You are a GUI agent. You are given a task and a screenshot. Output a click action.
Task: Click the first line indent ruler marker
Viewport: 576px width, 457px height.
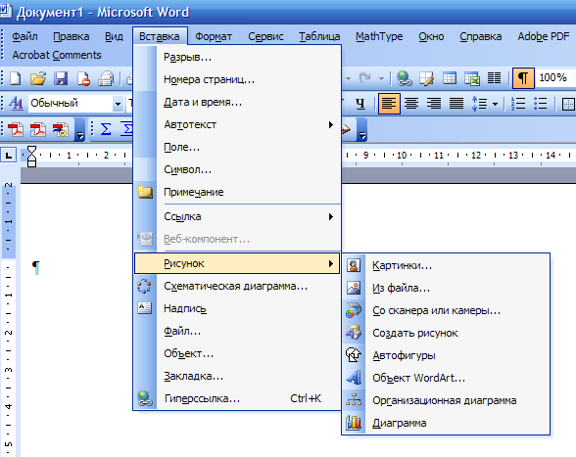click(x=32, y=150)
